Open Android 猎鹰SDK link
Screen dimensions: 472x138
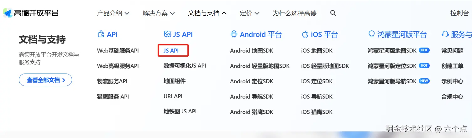coord(252,112)
